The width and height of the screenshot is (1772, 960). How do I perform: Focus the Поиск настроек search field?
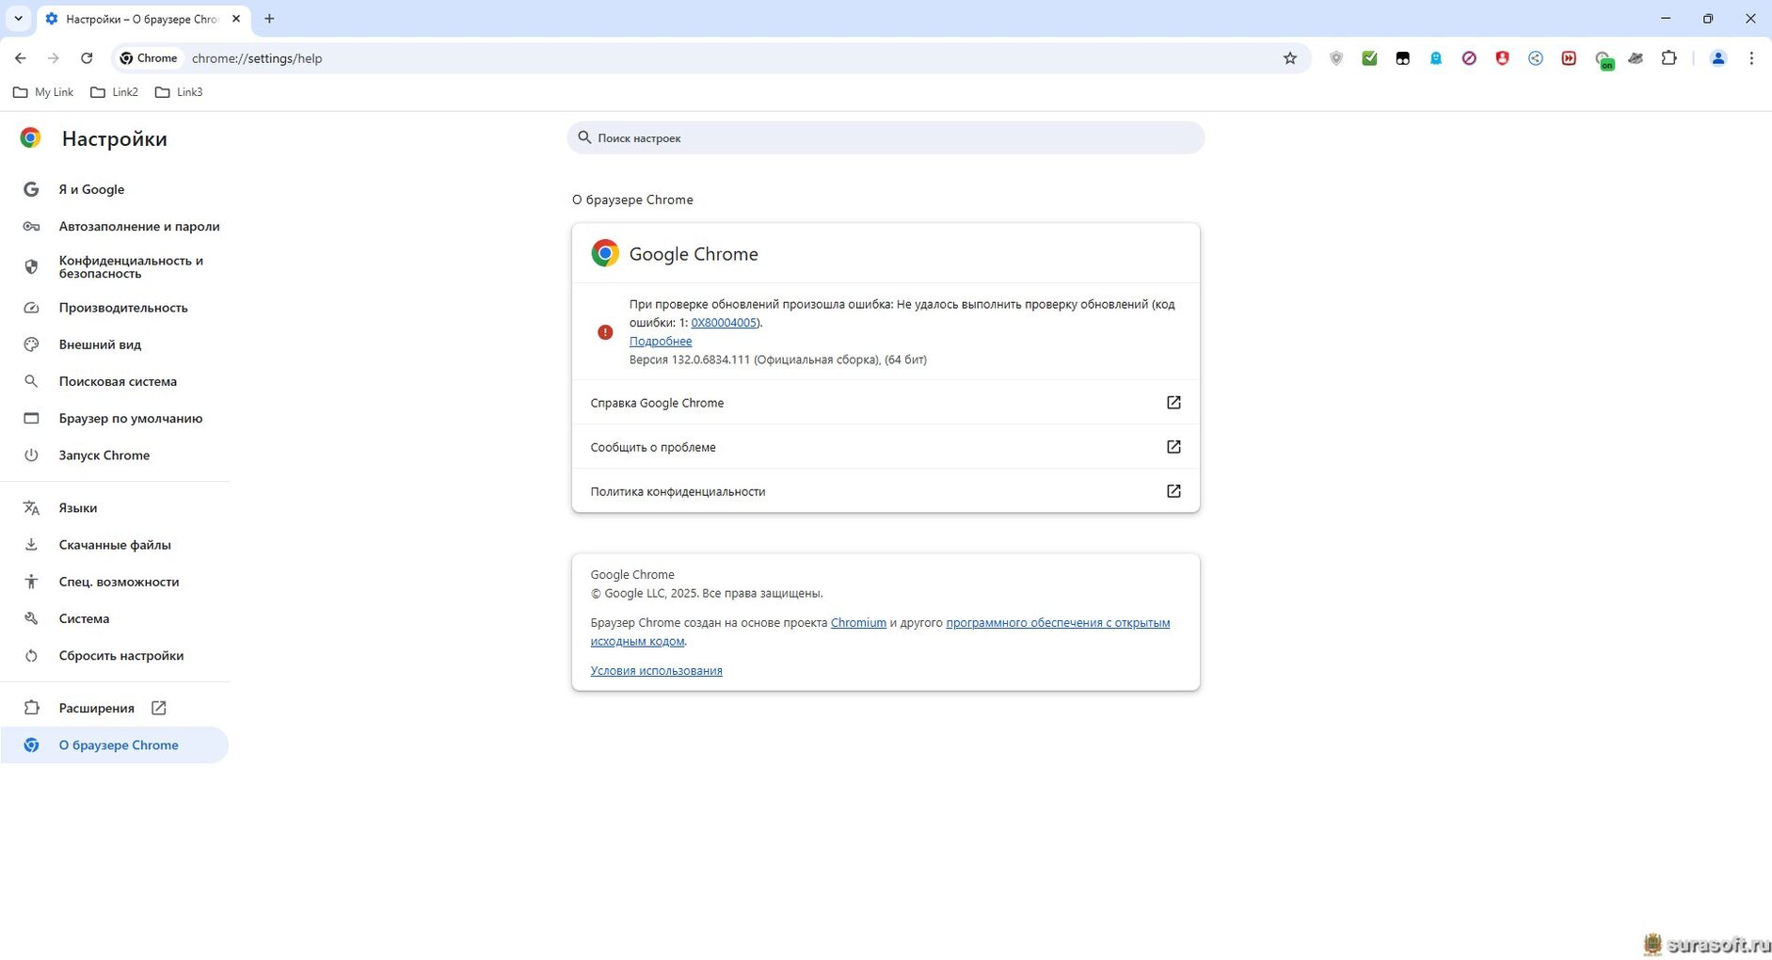pyautogui.click(x=886, y=137)
